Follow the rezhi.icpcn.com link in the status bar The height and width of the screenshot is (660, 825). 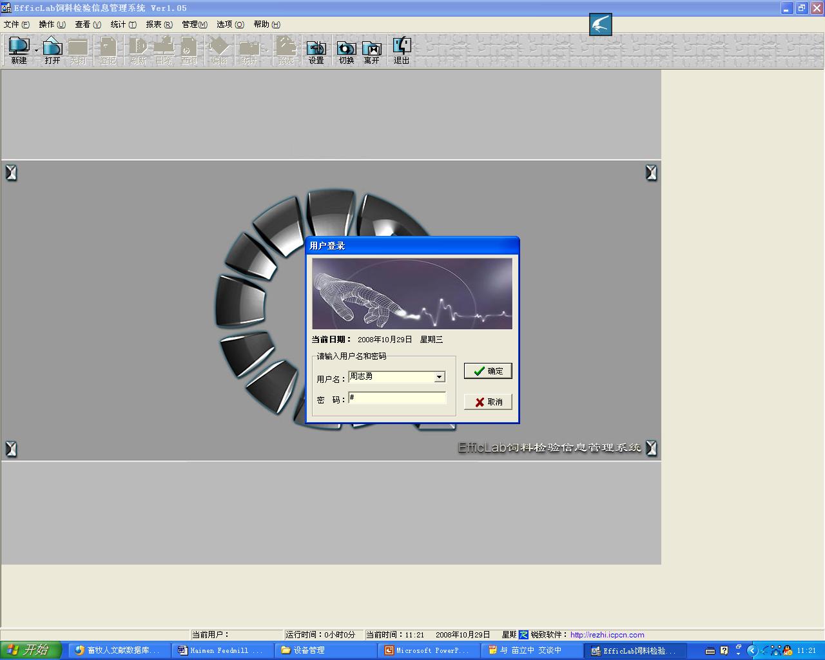[x=607, y=635]
